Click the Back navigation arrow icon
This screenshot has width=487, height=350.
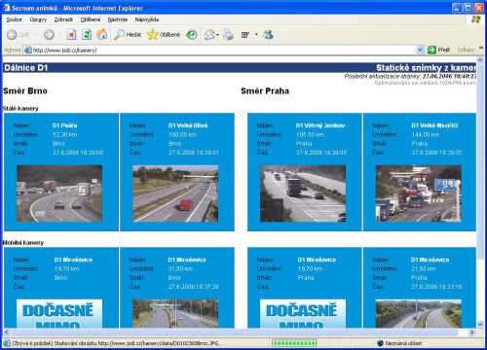[x=12, y=34]
